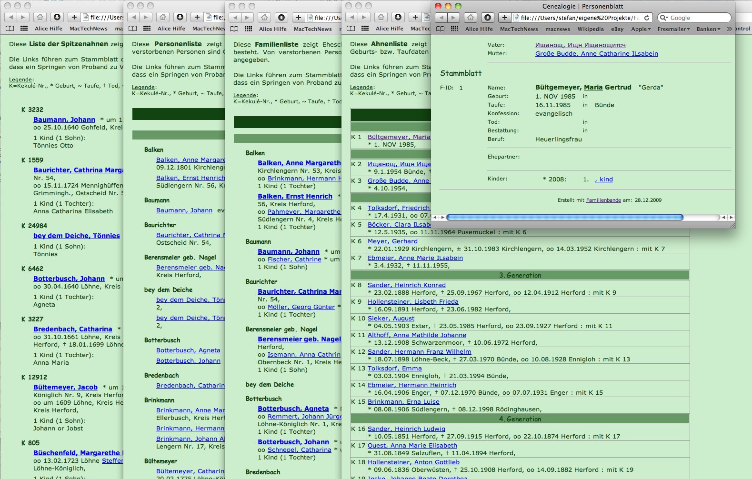Click the reload button in the address bar
The image size is (752, 479).
point(646,18)
